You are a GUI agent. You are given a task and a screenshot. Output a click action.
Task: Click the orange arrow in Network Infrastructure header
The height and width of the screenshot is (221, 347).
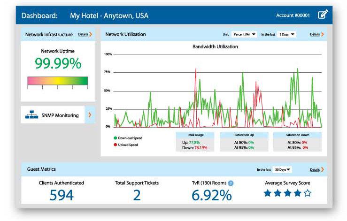(x=91, y=34)
